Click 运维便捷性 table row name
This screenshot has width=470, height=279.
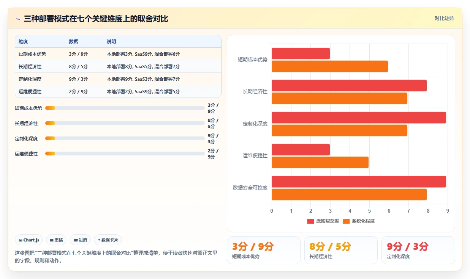click(30, 92)
